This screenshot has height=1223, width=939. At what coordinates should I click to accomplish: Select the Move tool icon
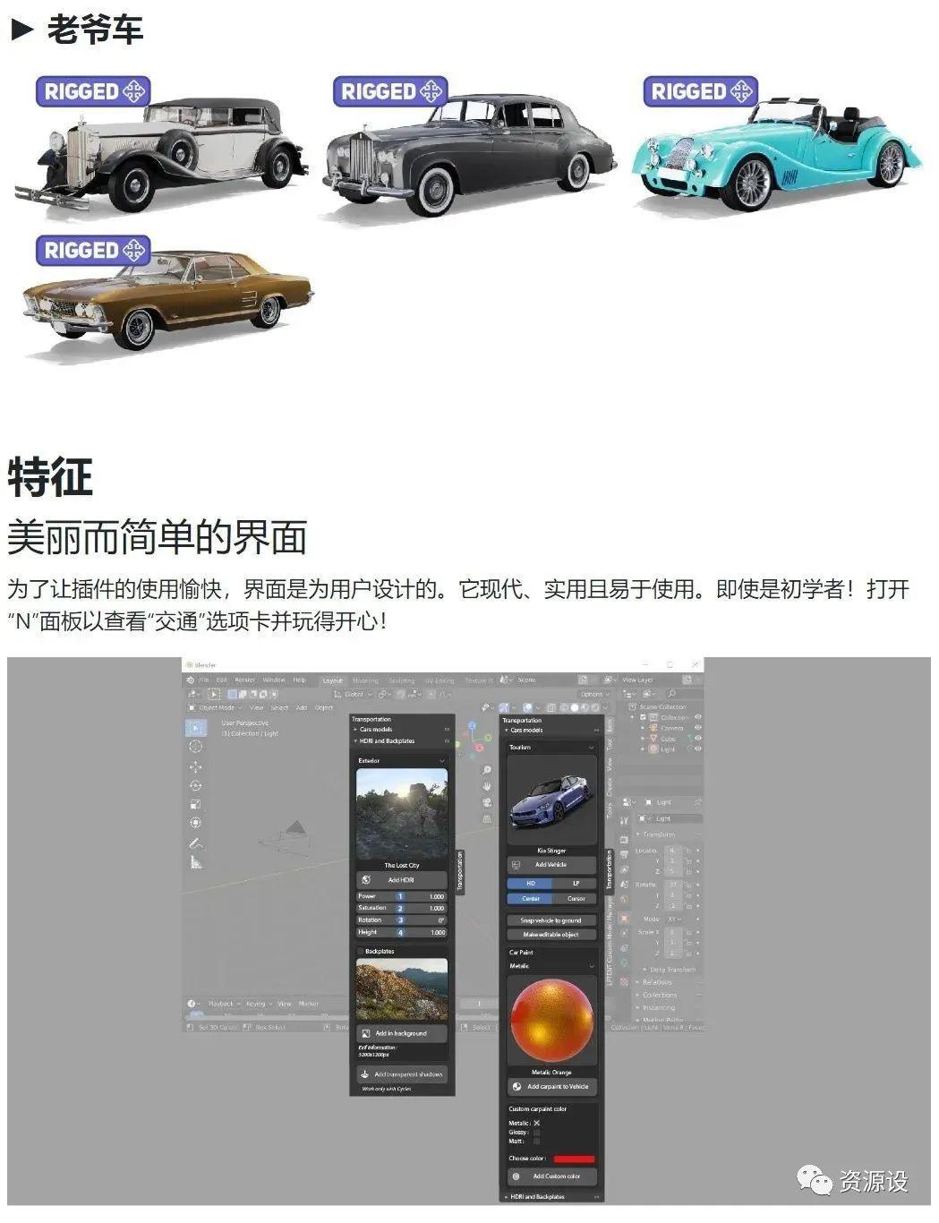pyautogui.click(x=195, y=766)
